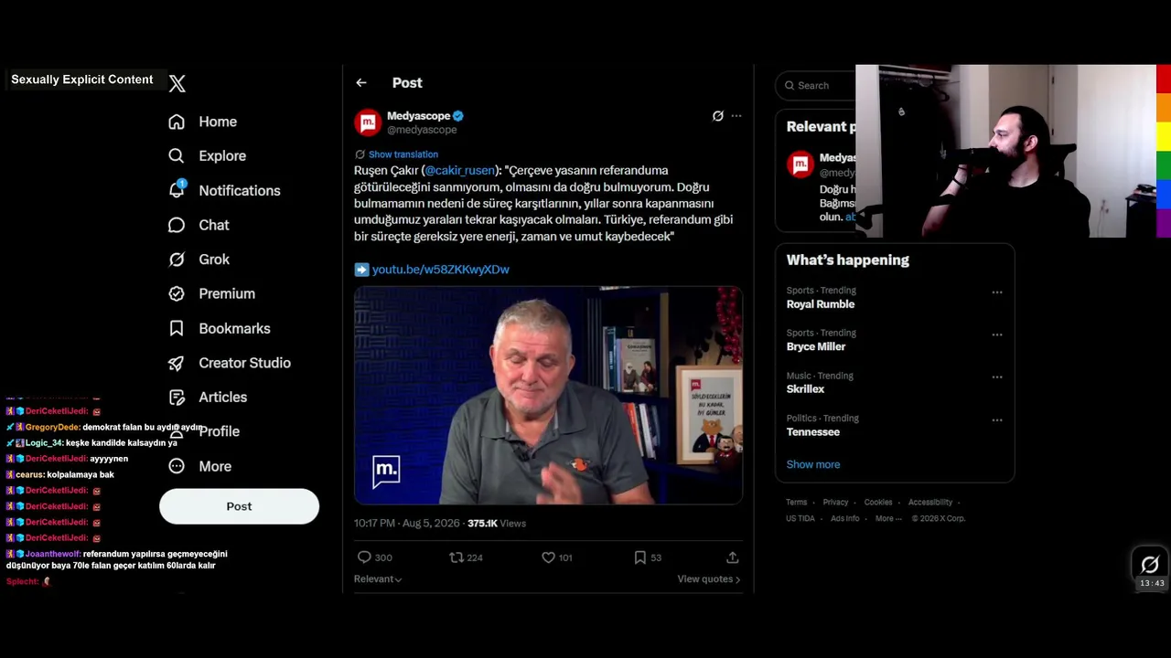Open the US TIDA footer link
Screen dimensions: 1171x658
[x=800, y=518]
